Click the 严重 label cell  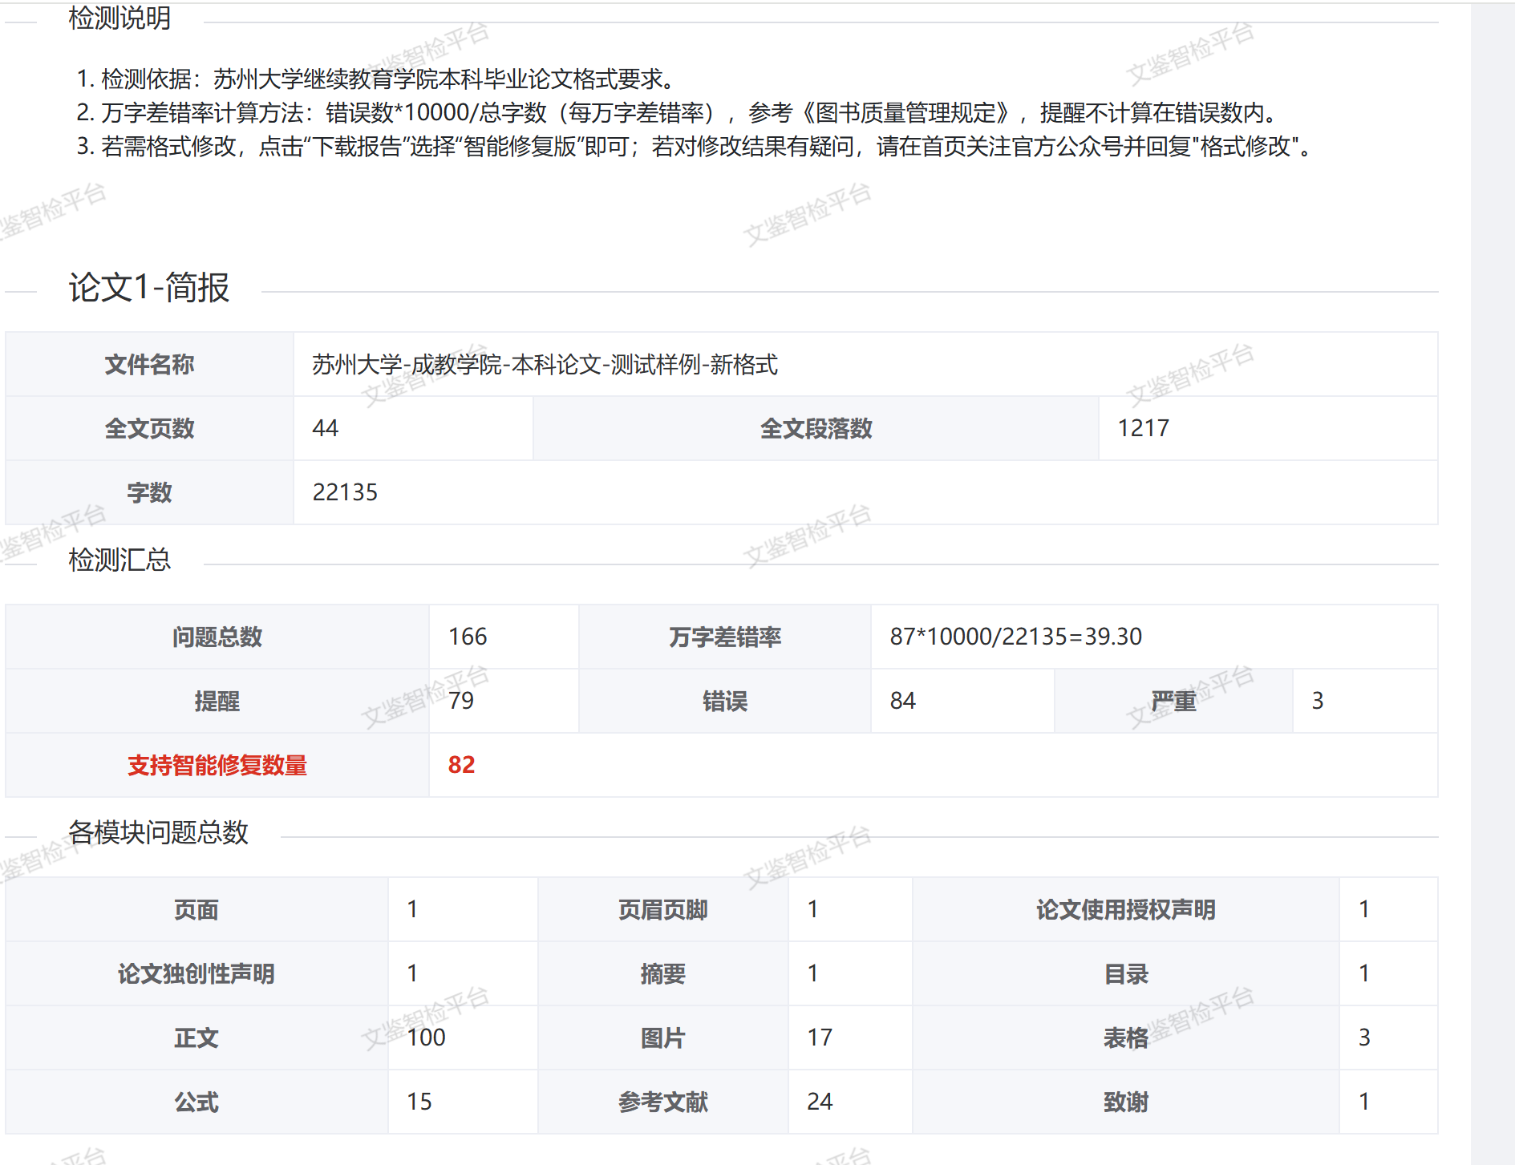click(x=1173, y=701)
